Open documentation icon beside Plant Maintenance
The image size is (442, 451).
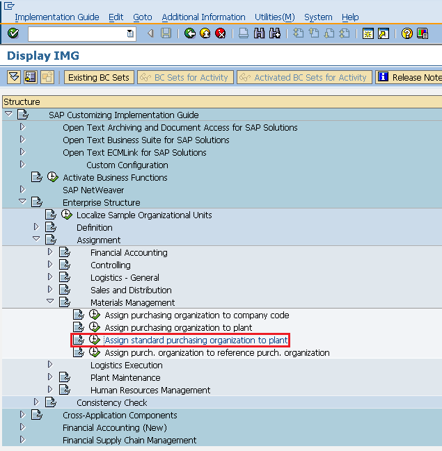point(65,377)
